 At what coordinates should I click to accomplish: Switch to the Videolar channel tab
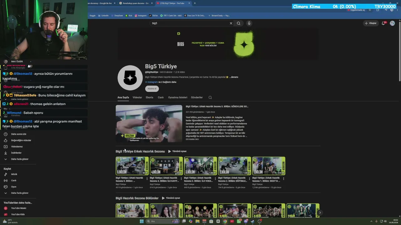(x=137, y=97)
